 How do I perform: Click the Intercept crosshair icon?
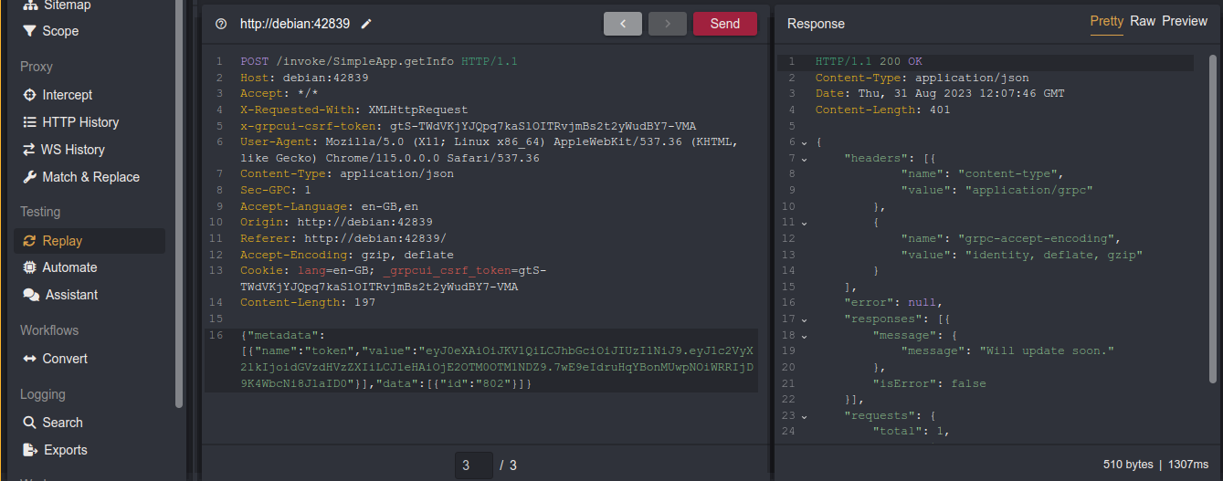(x=29, y=95)
